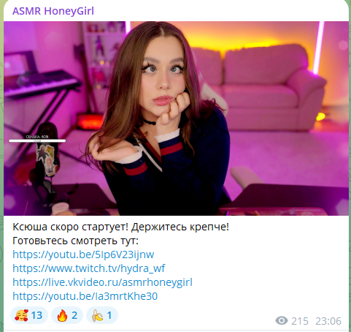The image size is (351, 332).
Task: Follow the twitch.tv/hydra_wf link
Action: point(89,268)
